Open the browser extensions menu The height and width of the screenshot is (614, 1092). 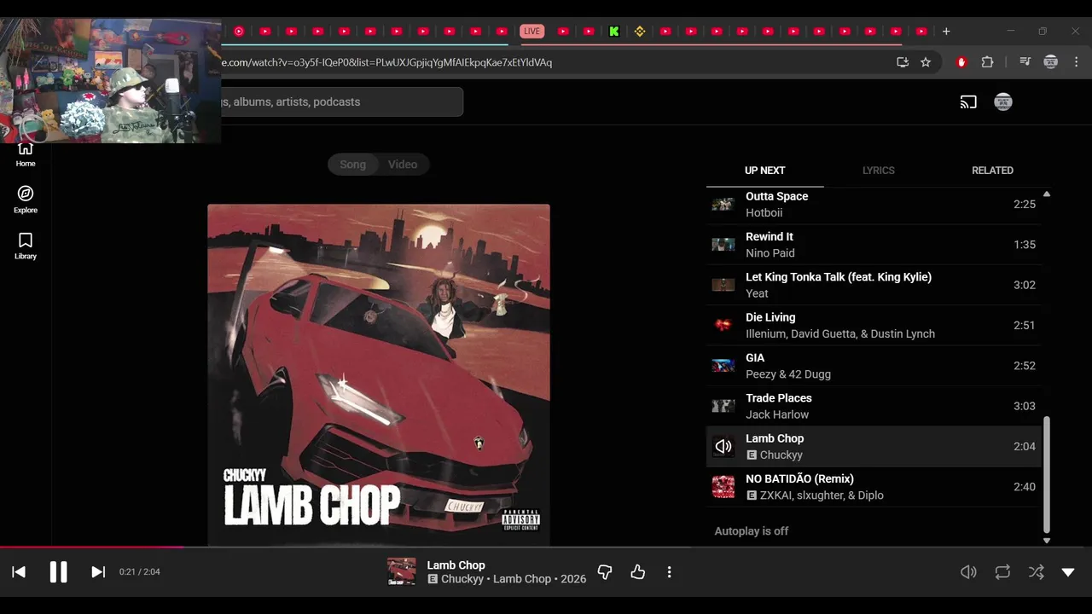[987, 62]
